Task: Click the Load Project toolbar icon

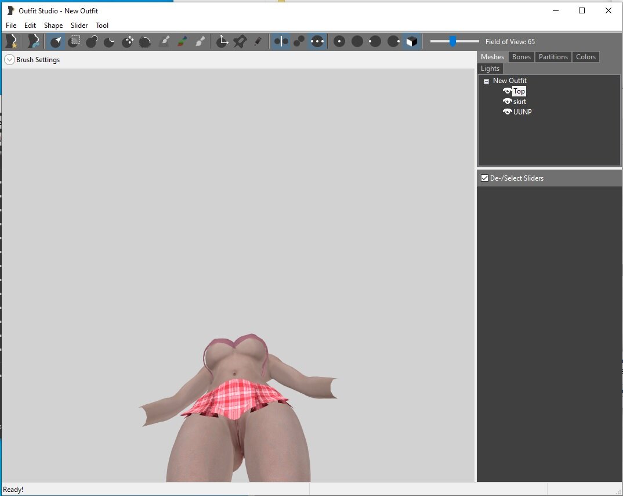Action: [33, 41]
